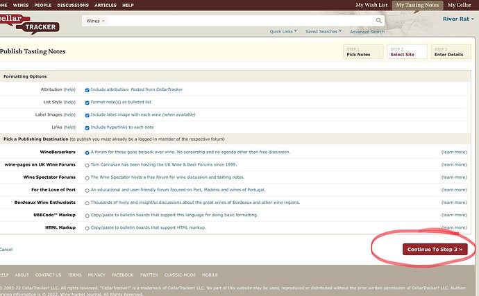Image resolution: width=479 pixels, height=296 pixels.
Task: Click the search magnifier icon
Action: coord(378,21)
